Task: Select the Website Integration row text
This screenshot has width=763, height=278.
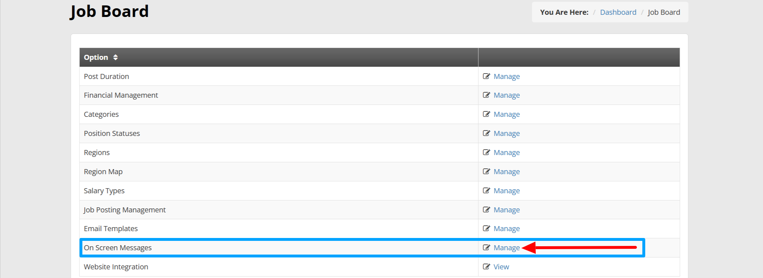Action: pos(116,267)
